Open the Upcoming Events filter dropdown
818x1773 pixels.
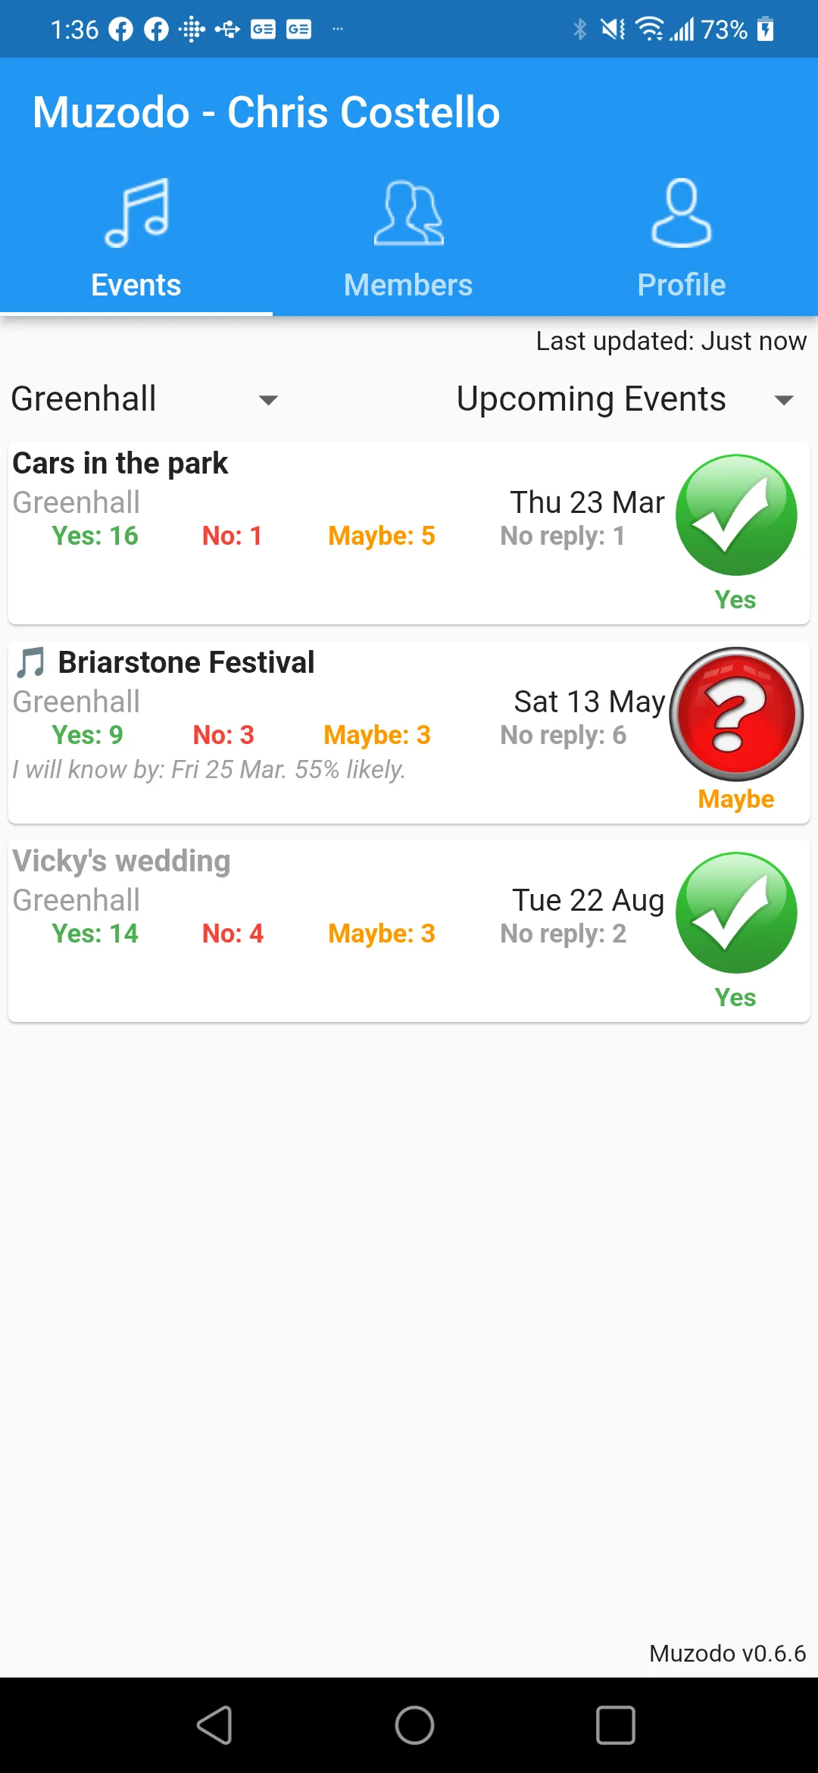point(591,399)
